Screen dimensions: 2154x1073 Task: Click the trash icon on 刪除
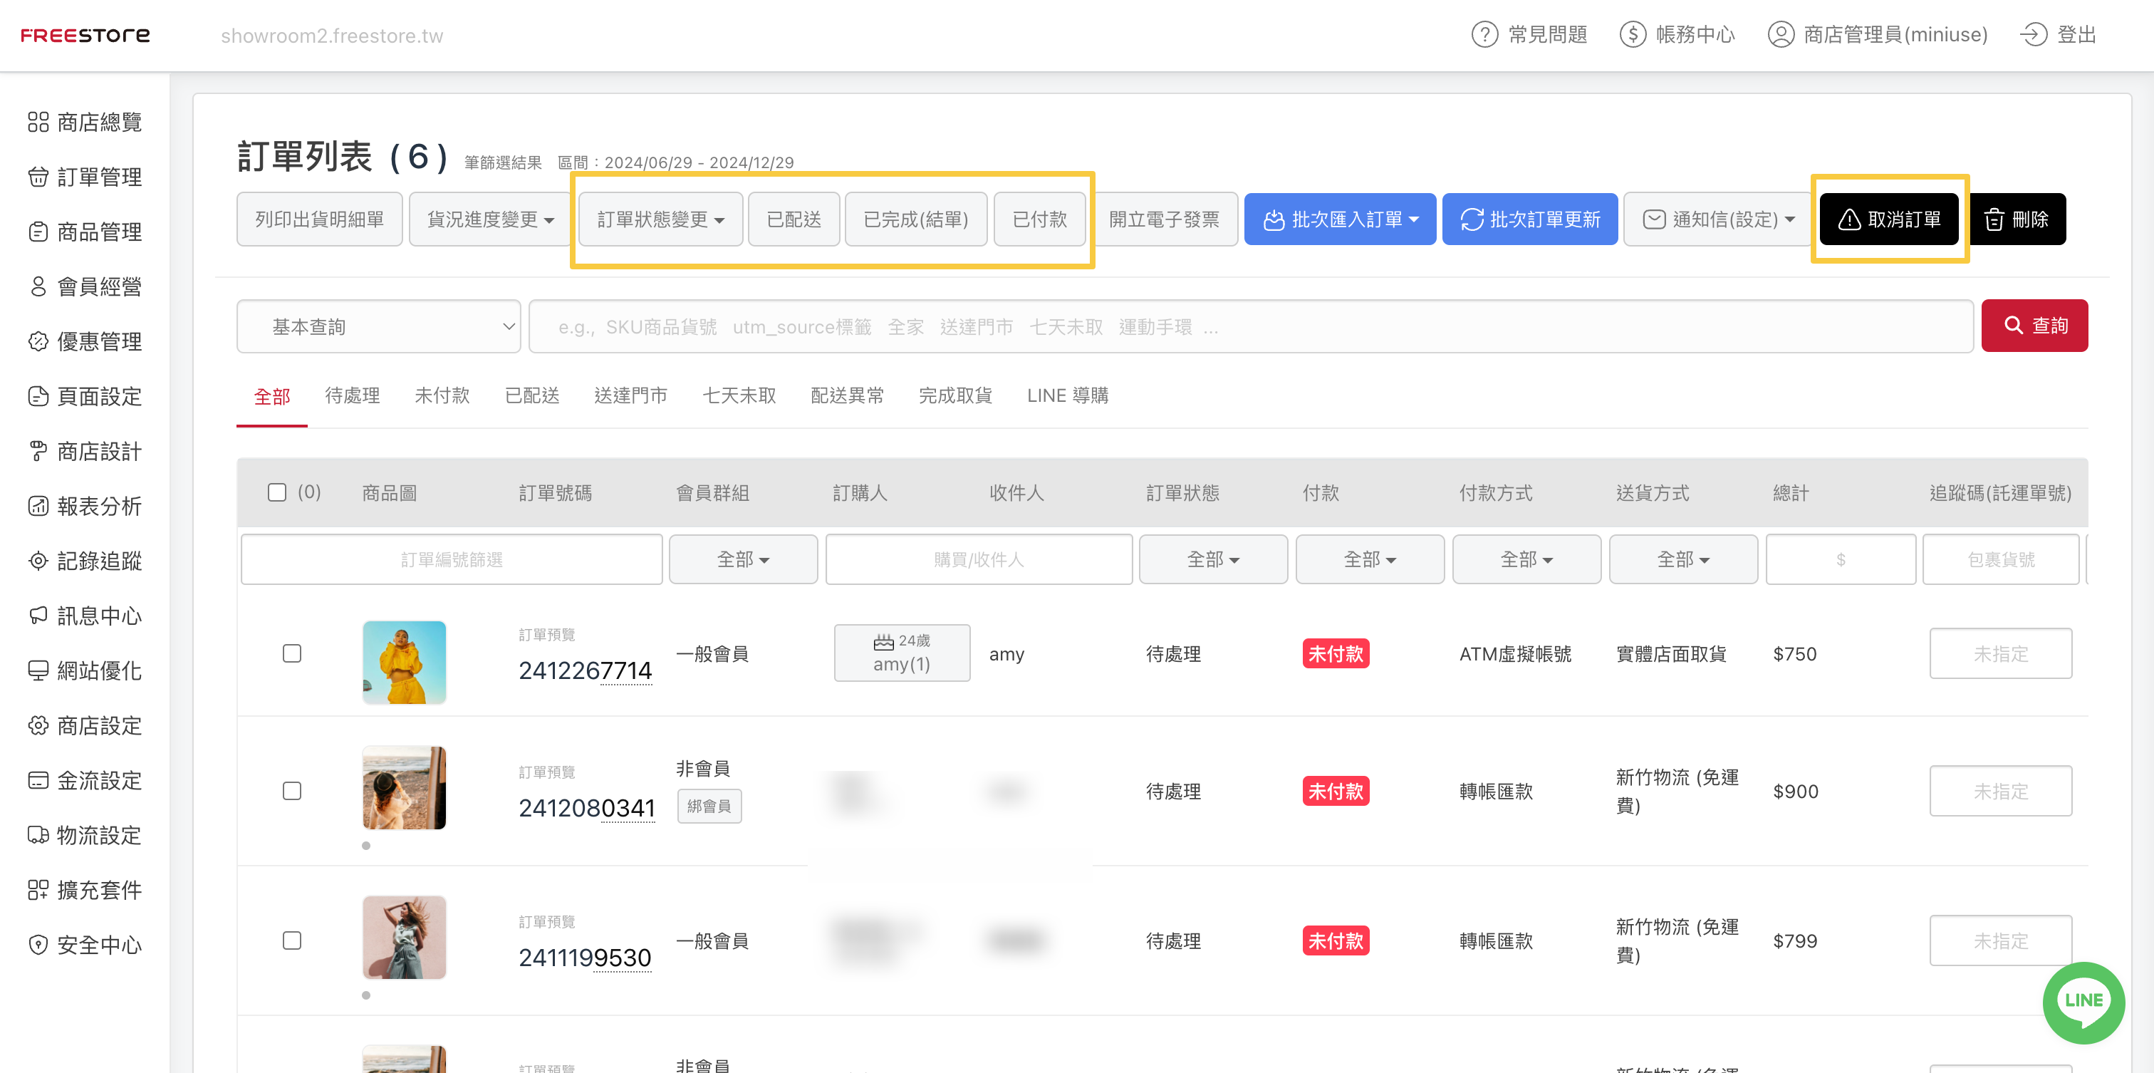tap(1994, 219)
